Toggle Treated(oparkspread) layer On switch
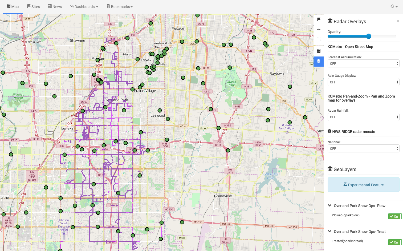Viewport: 403px width, 251px height. (395, 242)
